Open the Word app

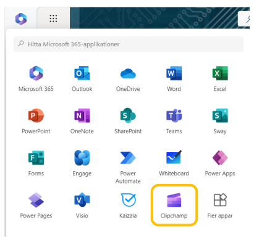174,78
